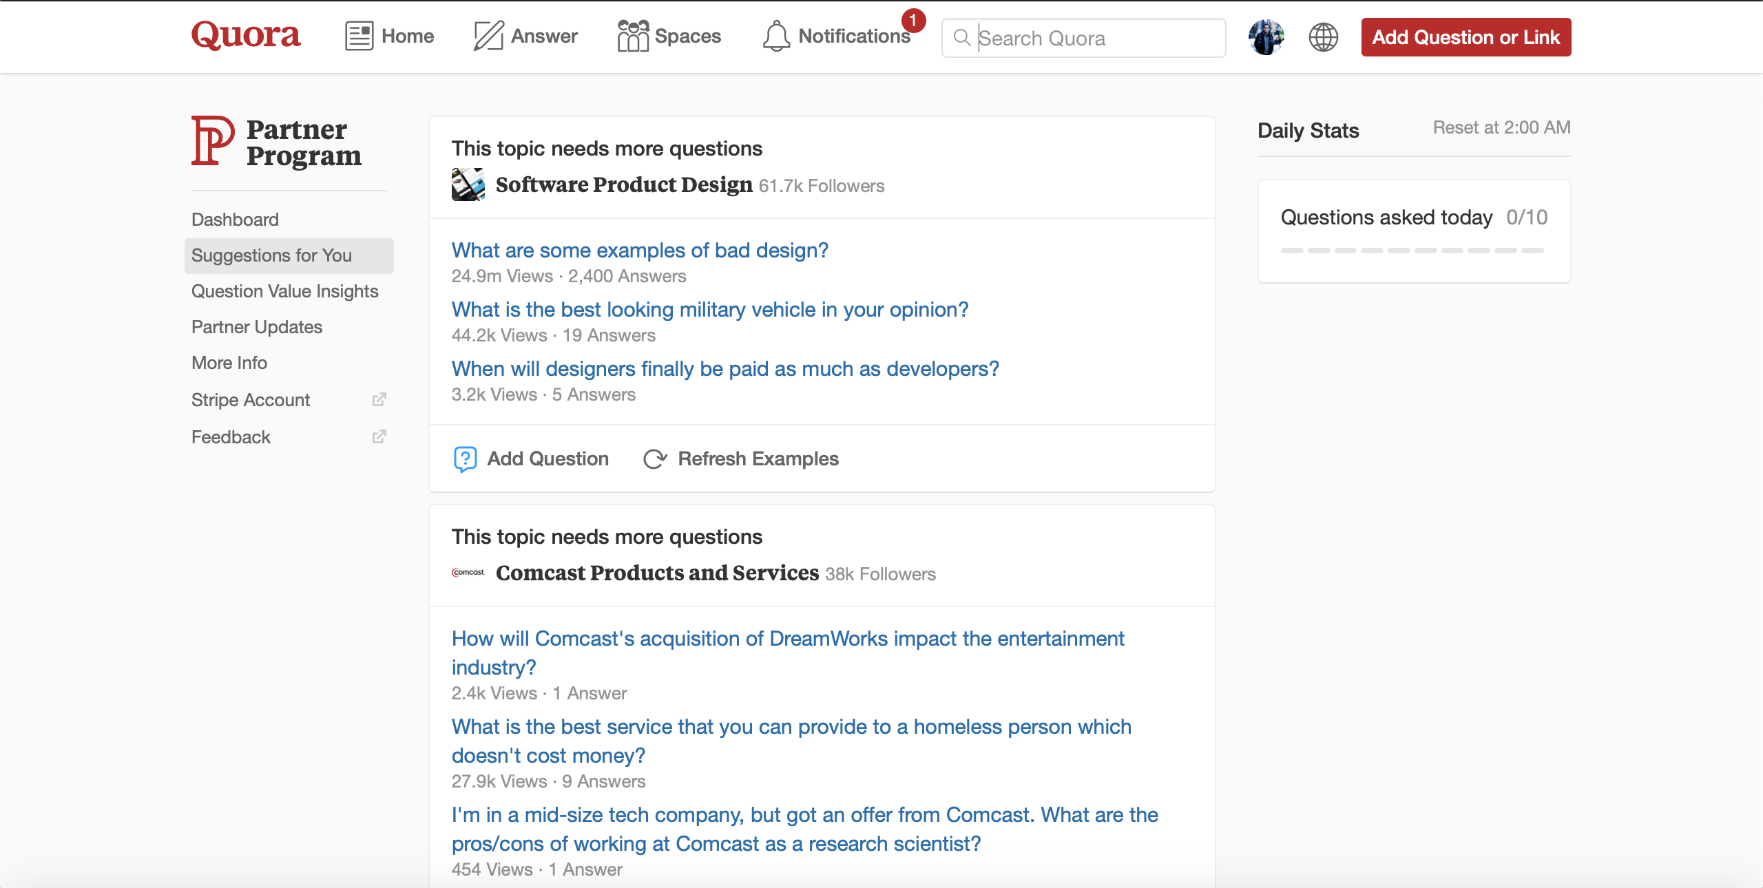The width and height of the screenshot is (1763, 888).
Task: Open the Home feed icon
Action: click(359, 36)
